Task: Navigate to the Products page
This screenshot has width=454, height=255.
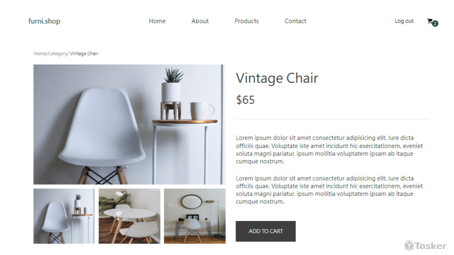Action: pyautogui.click(x=247, y=21)
